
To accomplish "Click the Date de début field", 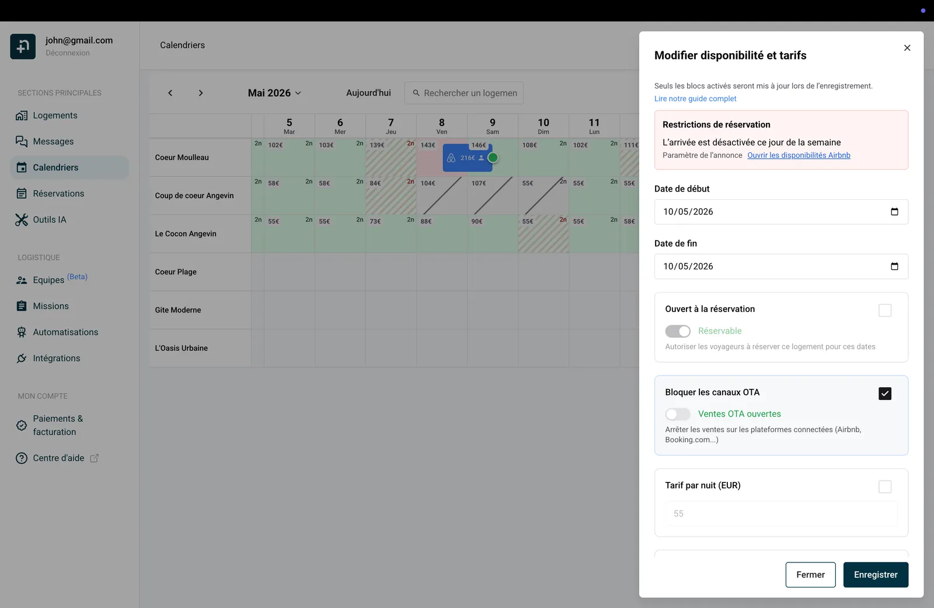I will click(781, 212).
